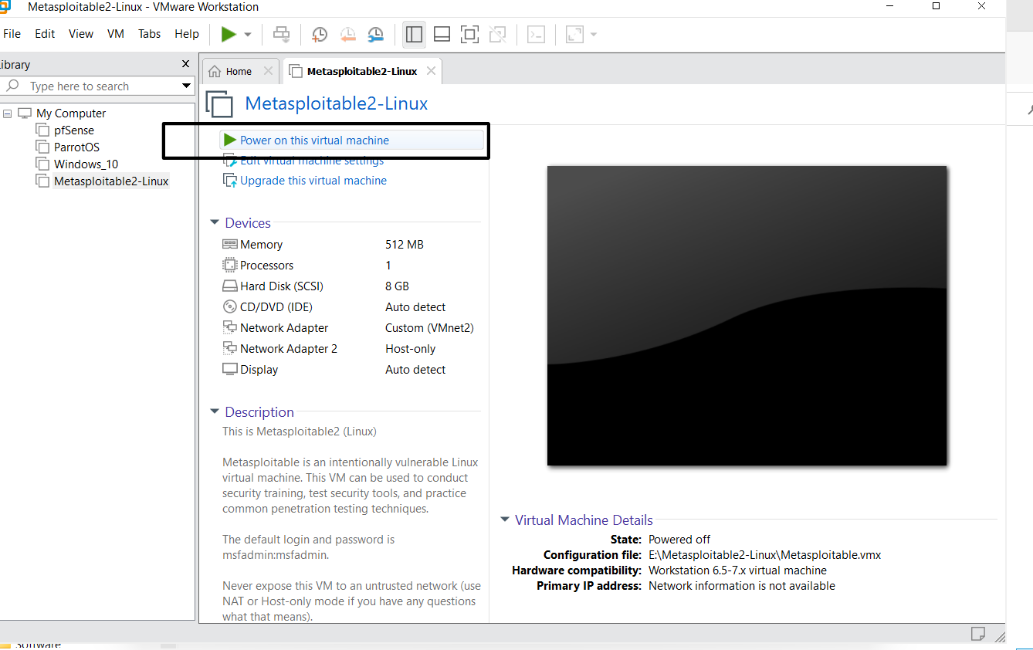Image resolution: width=1033 pixels, height=650 pixels.
Task: Open the power options dropdown arrow
Action: click(248, 35)
